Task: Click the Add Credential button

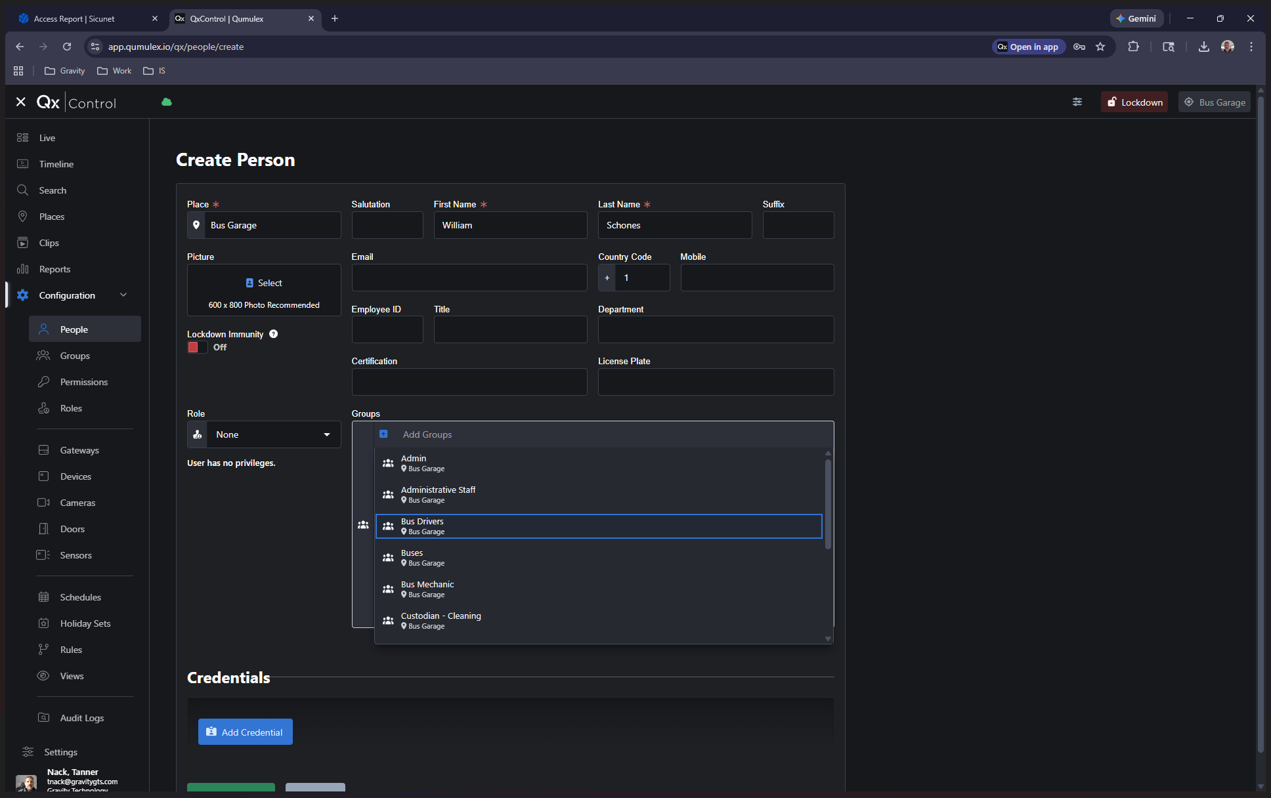Action: pos(245,732)
